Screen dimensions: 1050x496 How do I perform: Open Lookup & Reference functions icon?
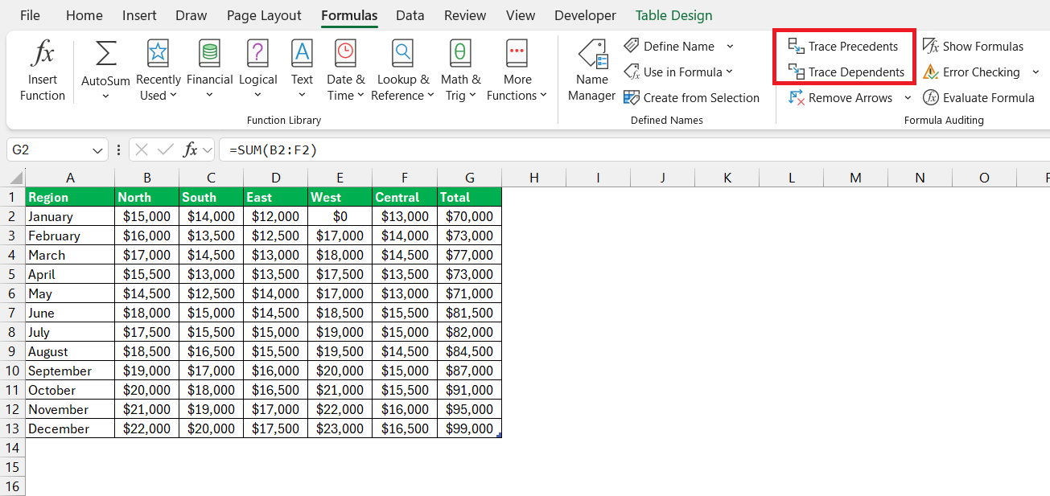pos(402,54)
